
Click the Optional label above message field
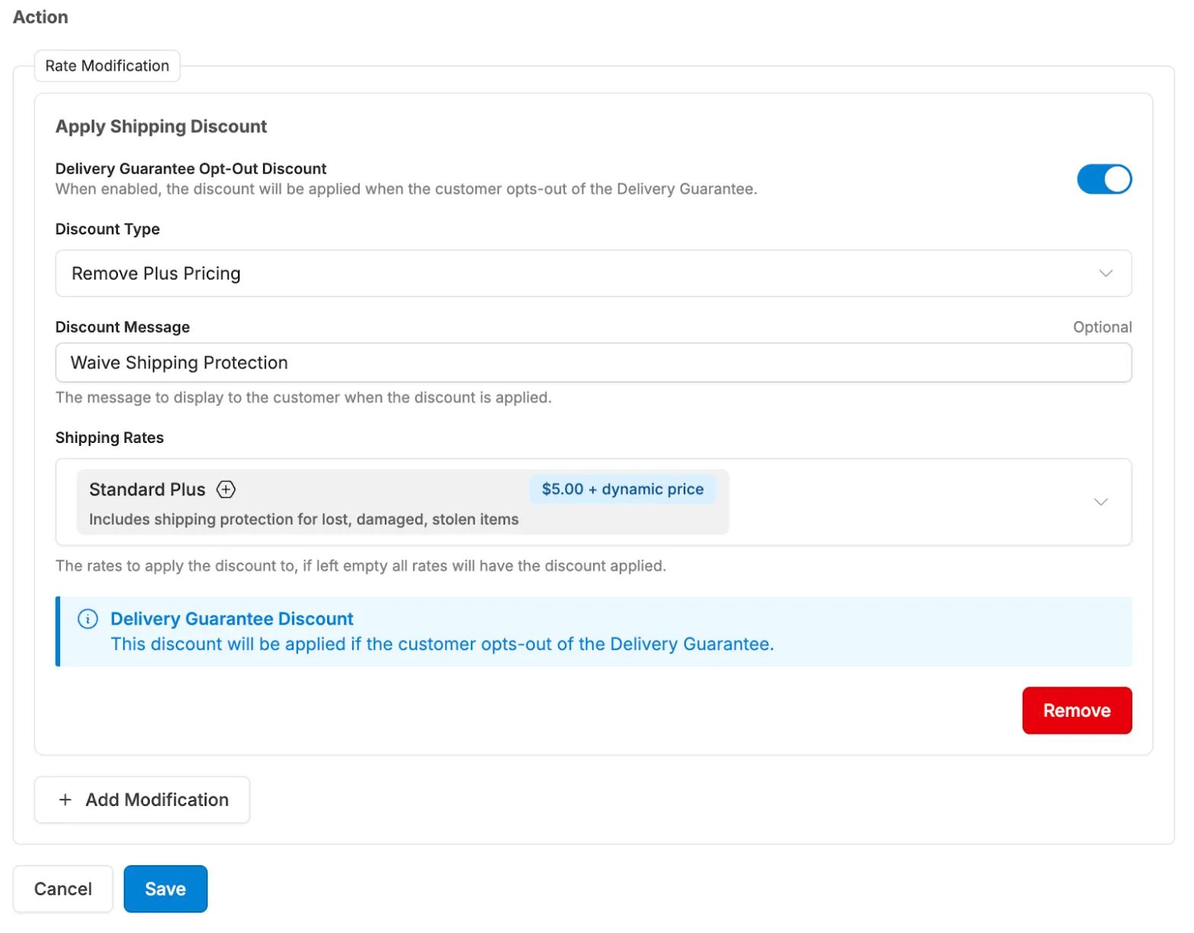click(1101, 327)
